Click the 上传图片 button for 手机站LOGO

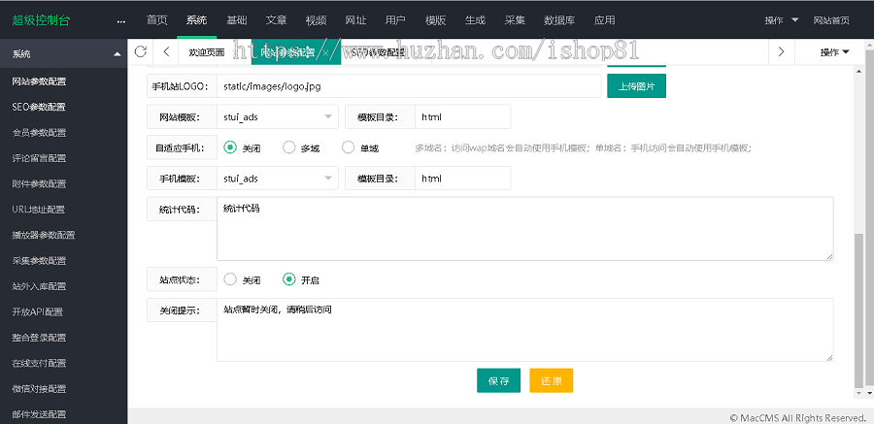point(636,86)
